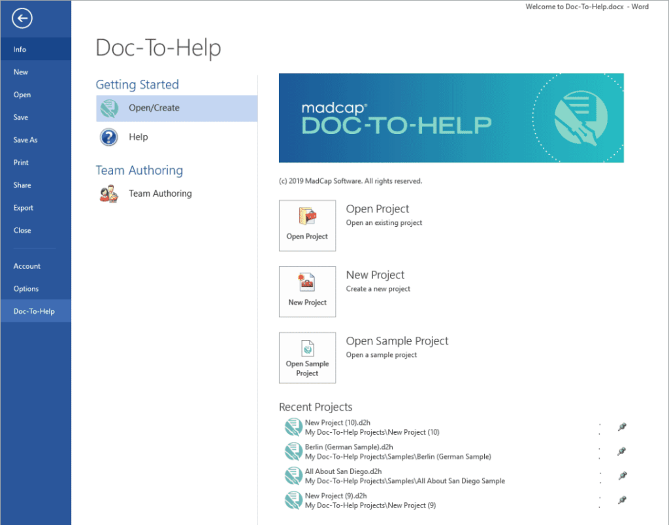Screen dimensions: 669x525
Task: Choose Open in the sidebar
Action: 36,94
